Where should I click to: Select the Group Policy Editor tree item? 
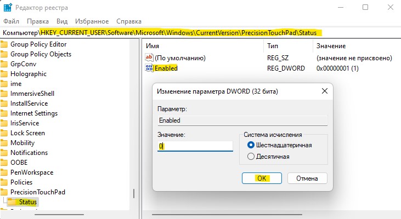tap(38, 44)
